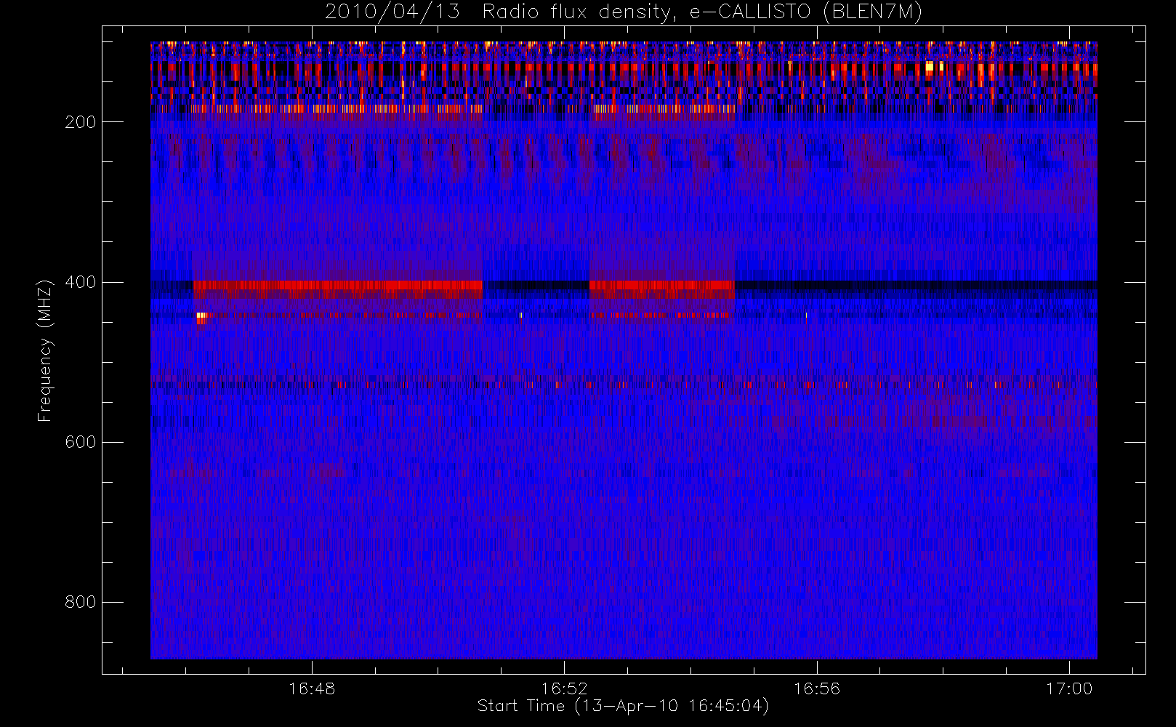Click the 400 frequency tick label
The height and width of the screenshot is (727, 1176).
click(80, 282)
